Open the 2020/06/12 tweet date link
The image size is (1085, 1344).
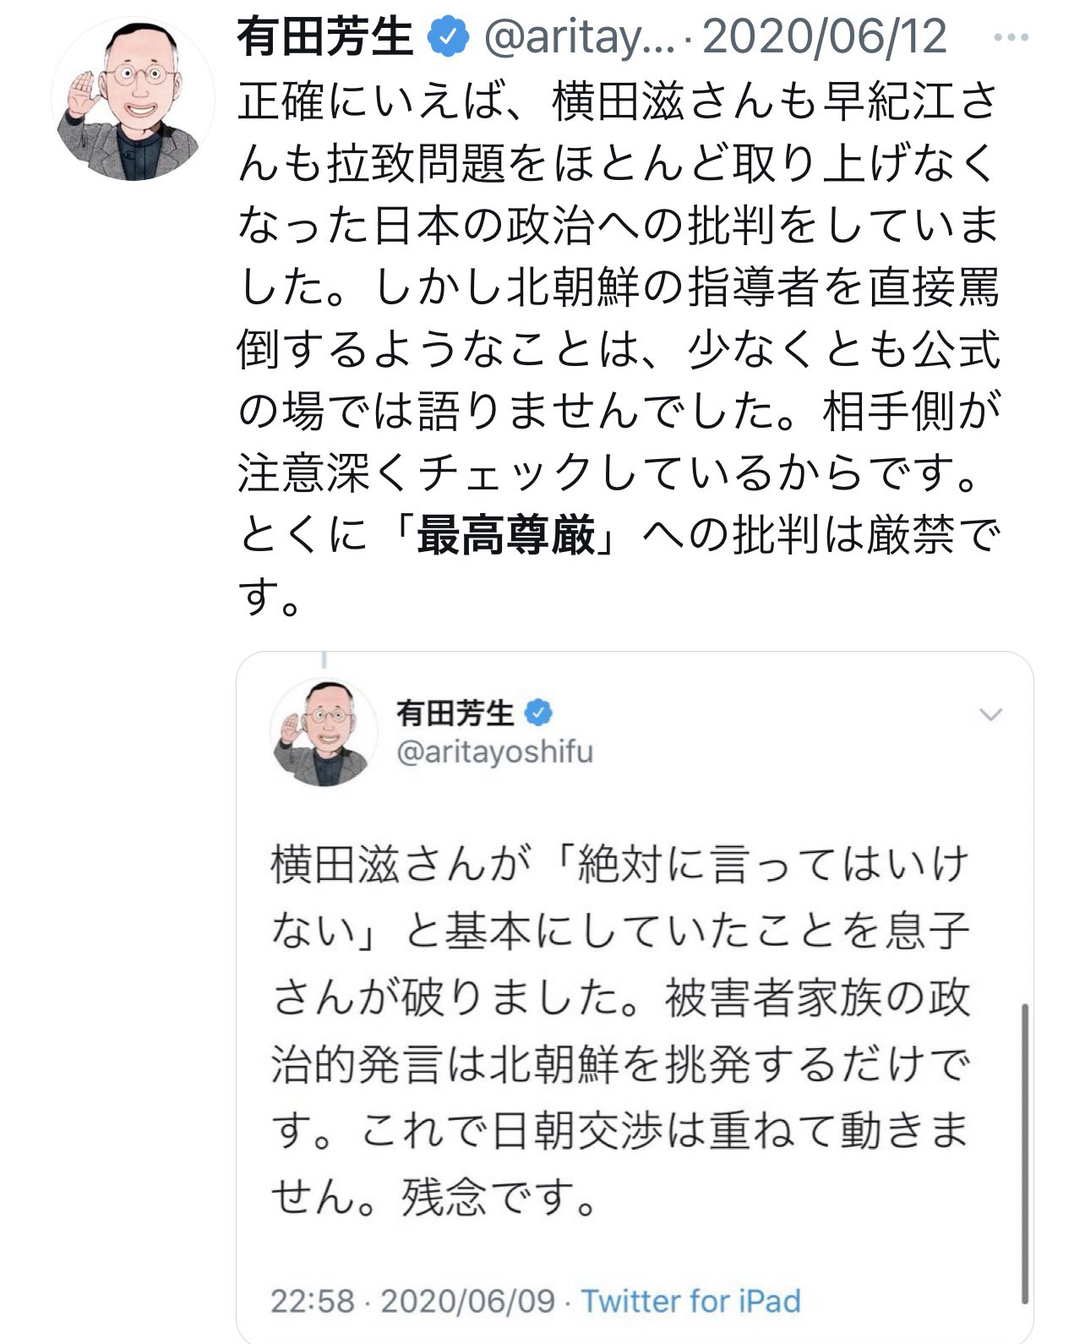point(824,37)
